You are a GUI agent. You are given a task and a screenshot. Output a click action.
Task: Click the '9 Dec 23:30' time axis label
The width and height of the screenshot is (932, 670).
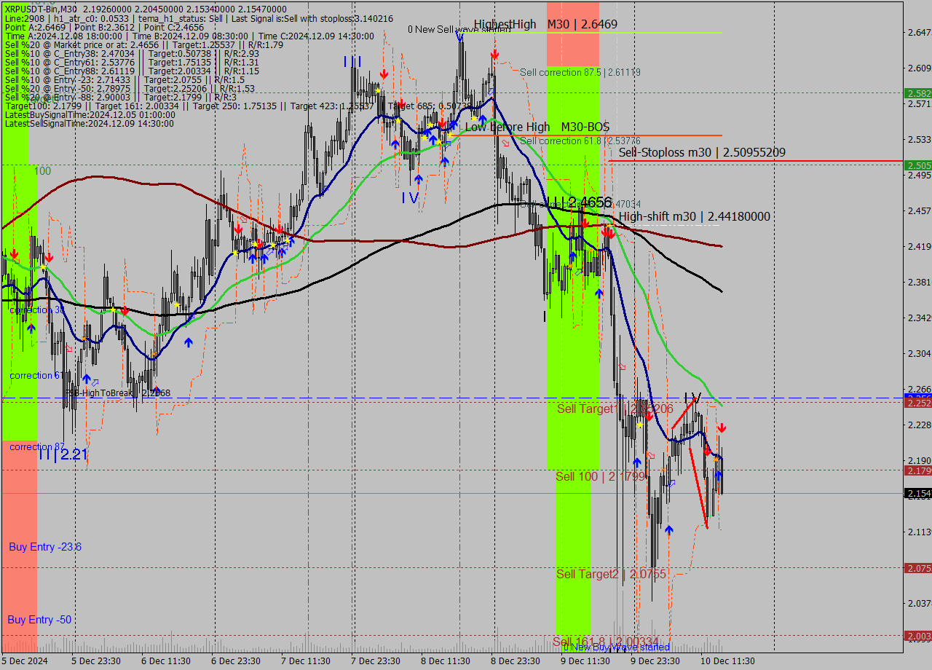click(655, 661)
